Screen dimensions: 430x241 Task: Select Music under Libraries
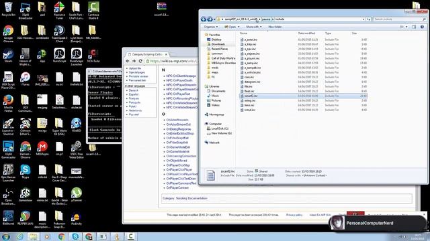coord(215,96)
